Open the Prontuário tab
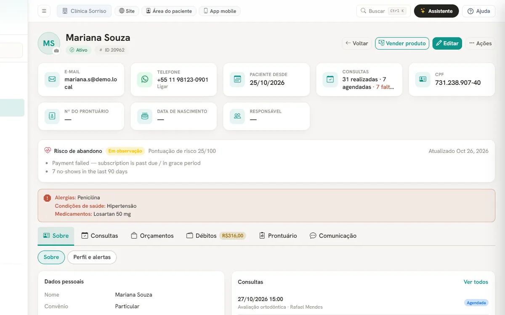The image size is (505, 315). click(278, 236)
